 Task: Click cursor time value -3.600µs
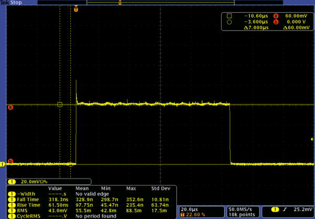click(x=256, y=22)
